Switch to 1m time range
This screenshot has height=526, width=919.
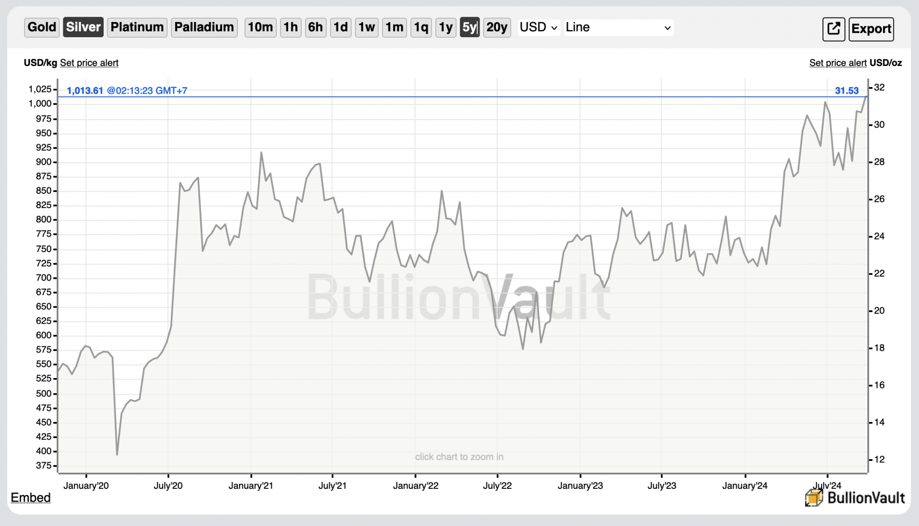coord(394,27)
